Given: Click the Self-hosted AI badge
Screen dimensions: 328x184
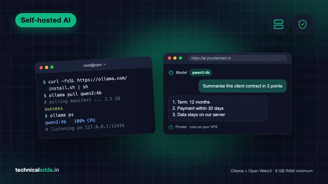Looking at the screenshot, I should 46,20.
